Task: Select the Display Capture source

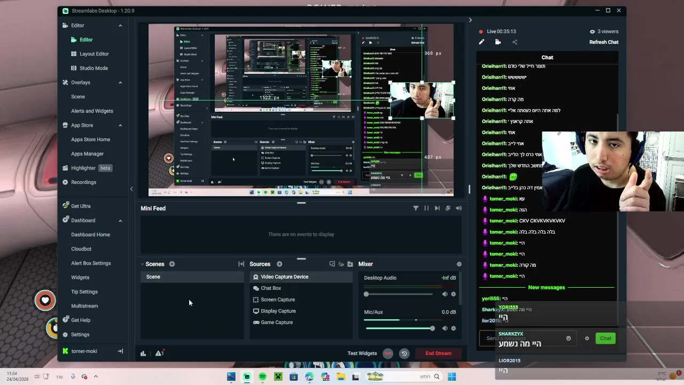Action: 301,311
